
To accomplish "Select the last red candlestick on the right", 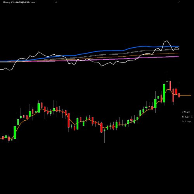I will click(179, 95).
